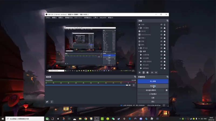Delete selected source with trash icon
Screen dimensions: 216x121
(144, 72)
